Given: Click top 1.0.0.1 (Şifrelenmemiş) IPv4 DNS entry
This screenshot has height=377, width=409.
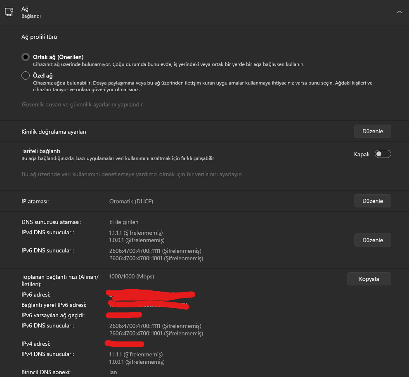Looking at the screenshot, I should [137, 240].
